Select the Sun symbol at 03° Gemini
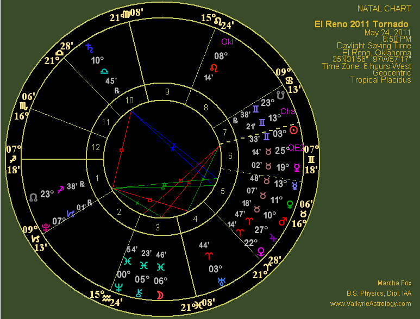Viewport: 420px width, 319px height. [294, 130]
